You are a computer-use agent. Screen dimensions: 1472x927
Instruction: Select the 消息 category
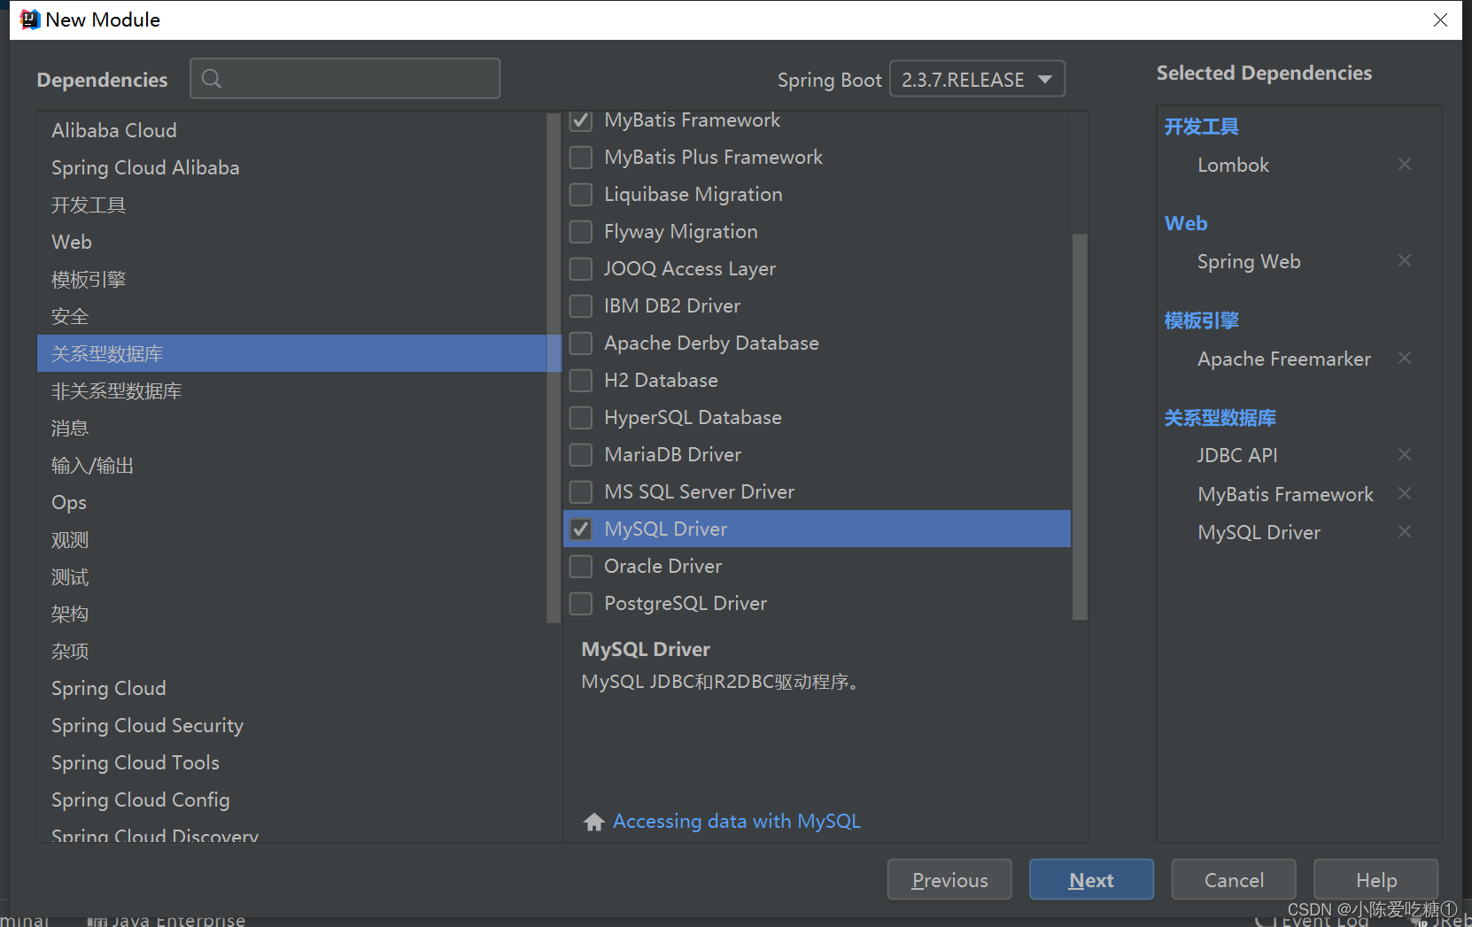[x=292, y=428]
